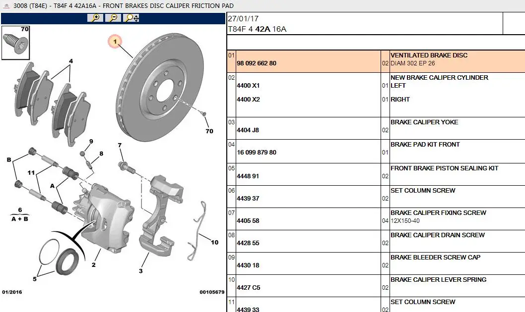This screenshot has width=525, height=312.
Task: Select highlighted callout 1 on the diagram
Action: (x=115, y=42)
